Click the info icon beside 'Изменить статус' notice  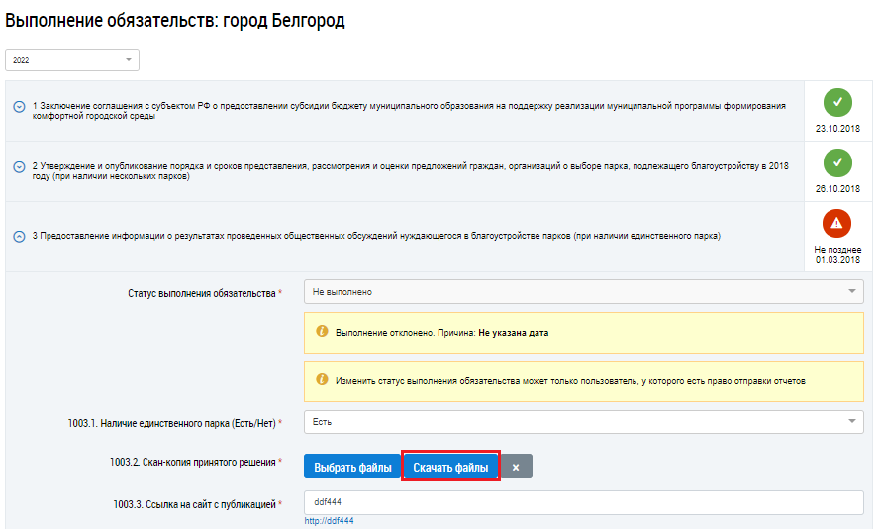coord(322,379)
